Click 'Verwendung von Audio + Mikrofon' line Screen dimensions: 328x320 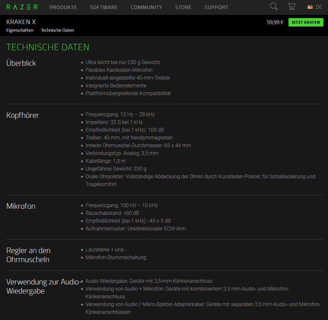187,292
